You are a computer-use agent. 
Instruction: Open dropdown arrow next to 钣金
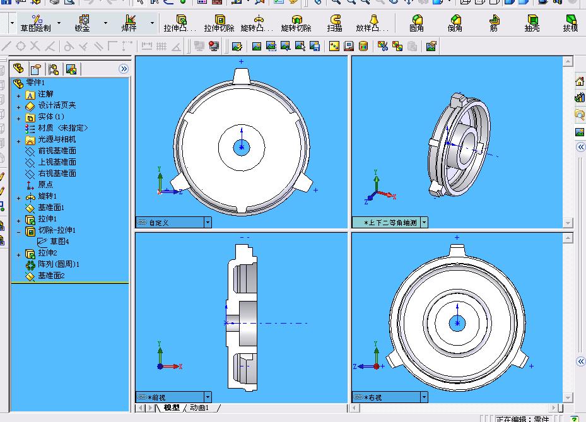pyautogui.click(x=105, y=23)
